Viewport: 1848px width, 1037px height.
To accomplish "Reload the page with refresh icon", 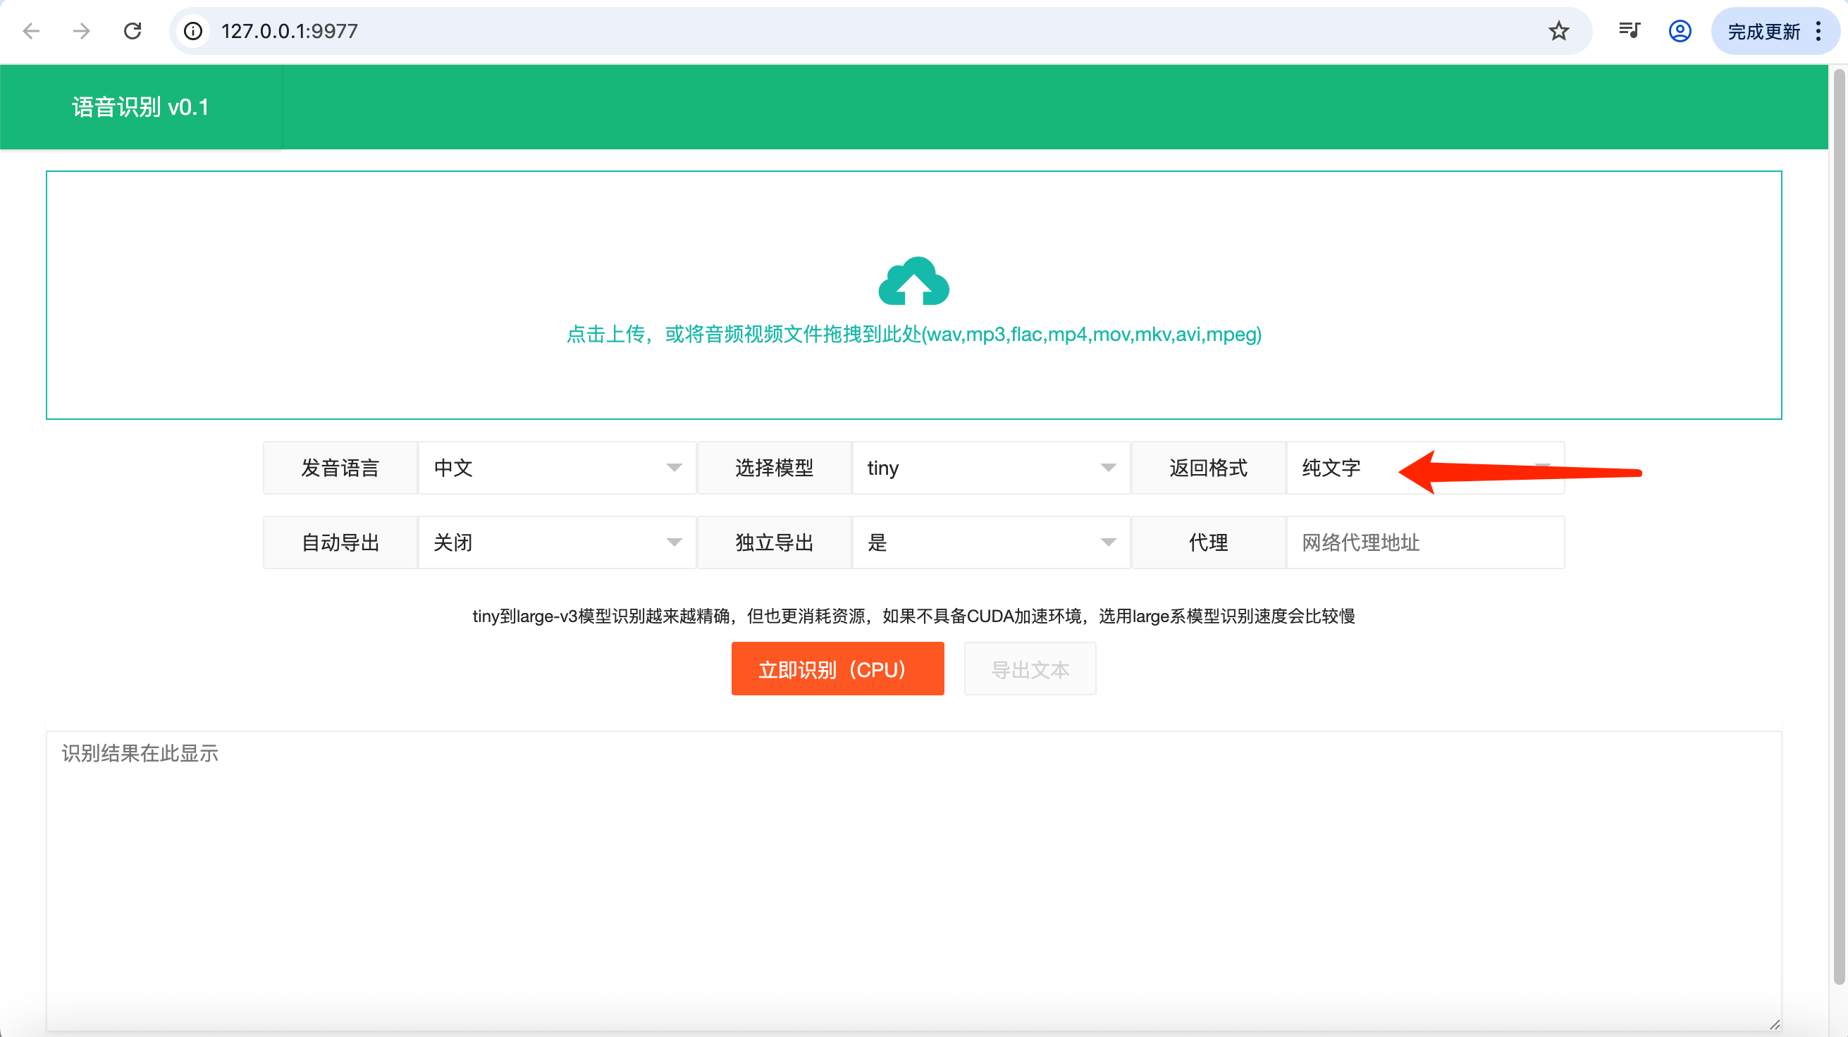I will 133,31.
